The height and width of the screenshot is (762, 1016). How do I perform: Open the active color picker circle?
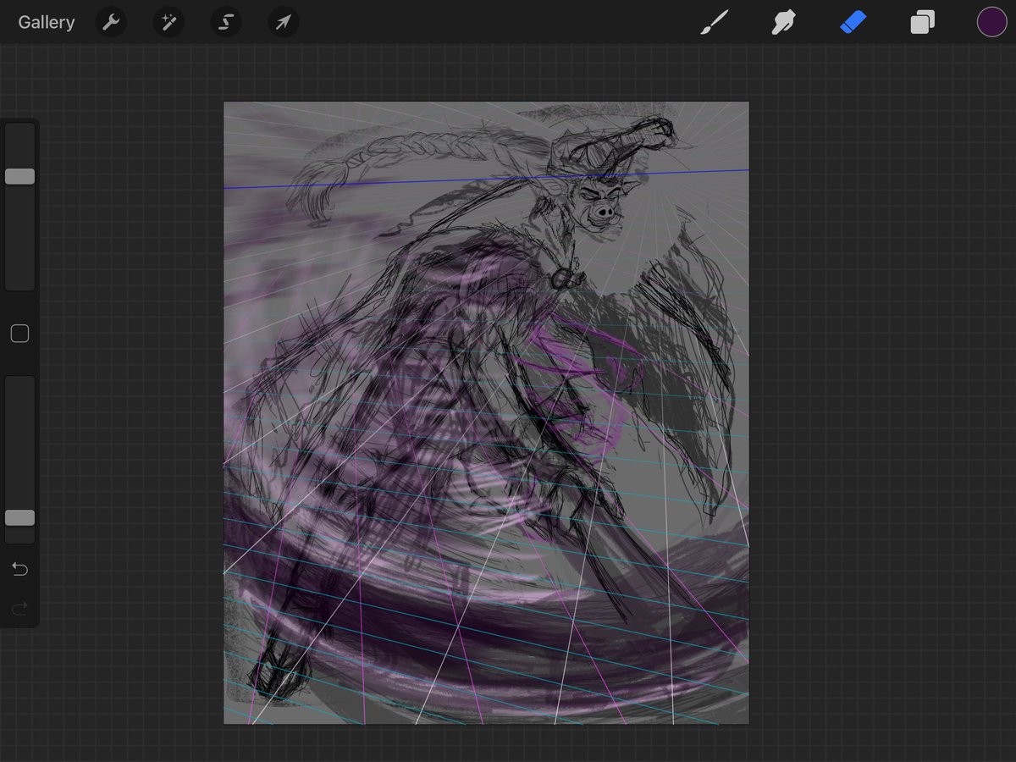coord(991,22)
